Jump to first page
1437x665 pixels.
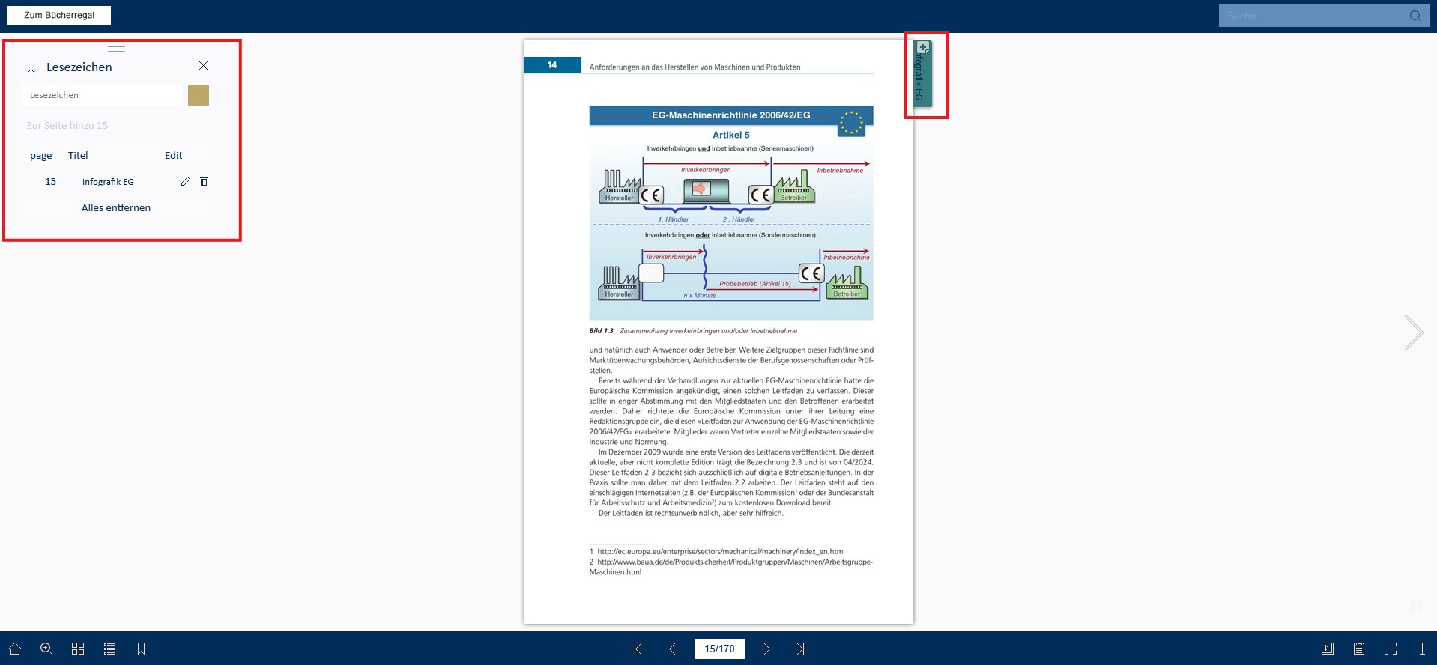[x=640, y=649]
